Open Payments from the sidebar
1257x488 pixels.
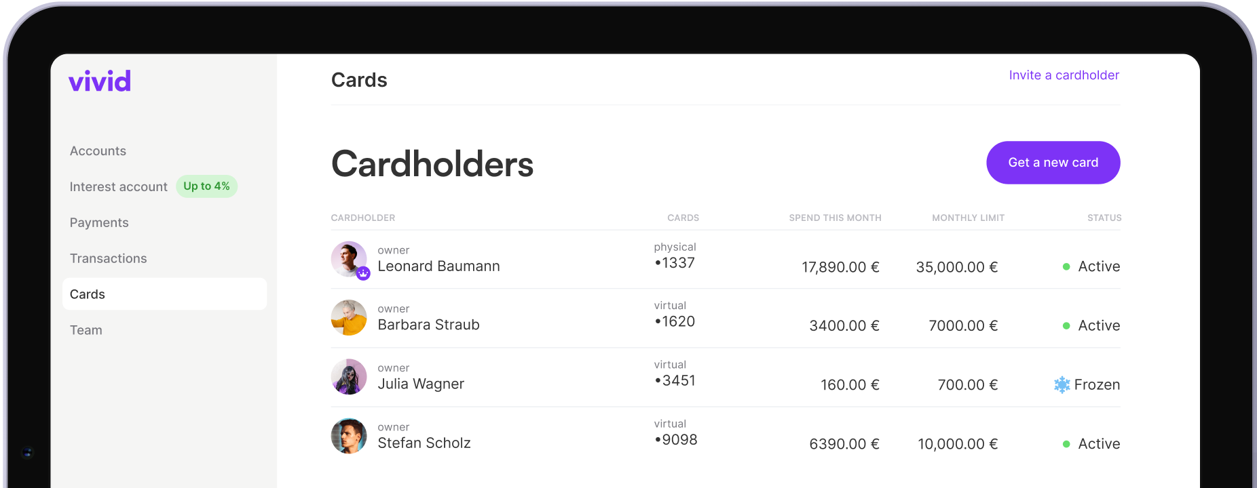pyautogui.click(x=99, y=223)
